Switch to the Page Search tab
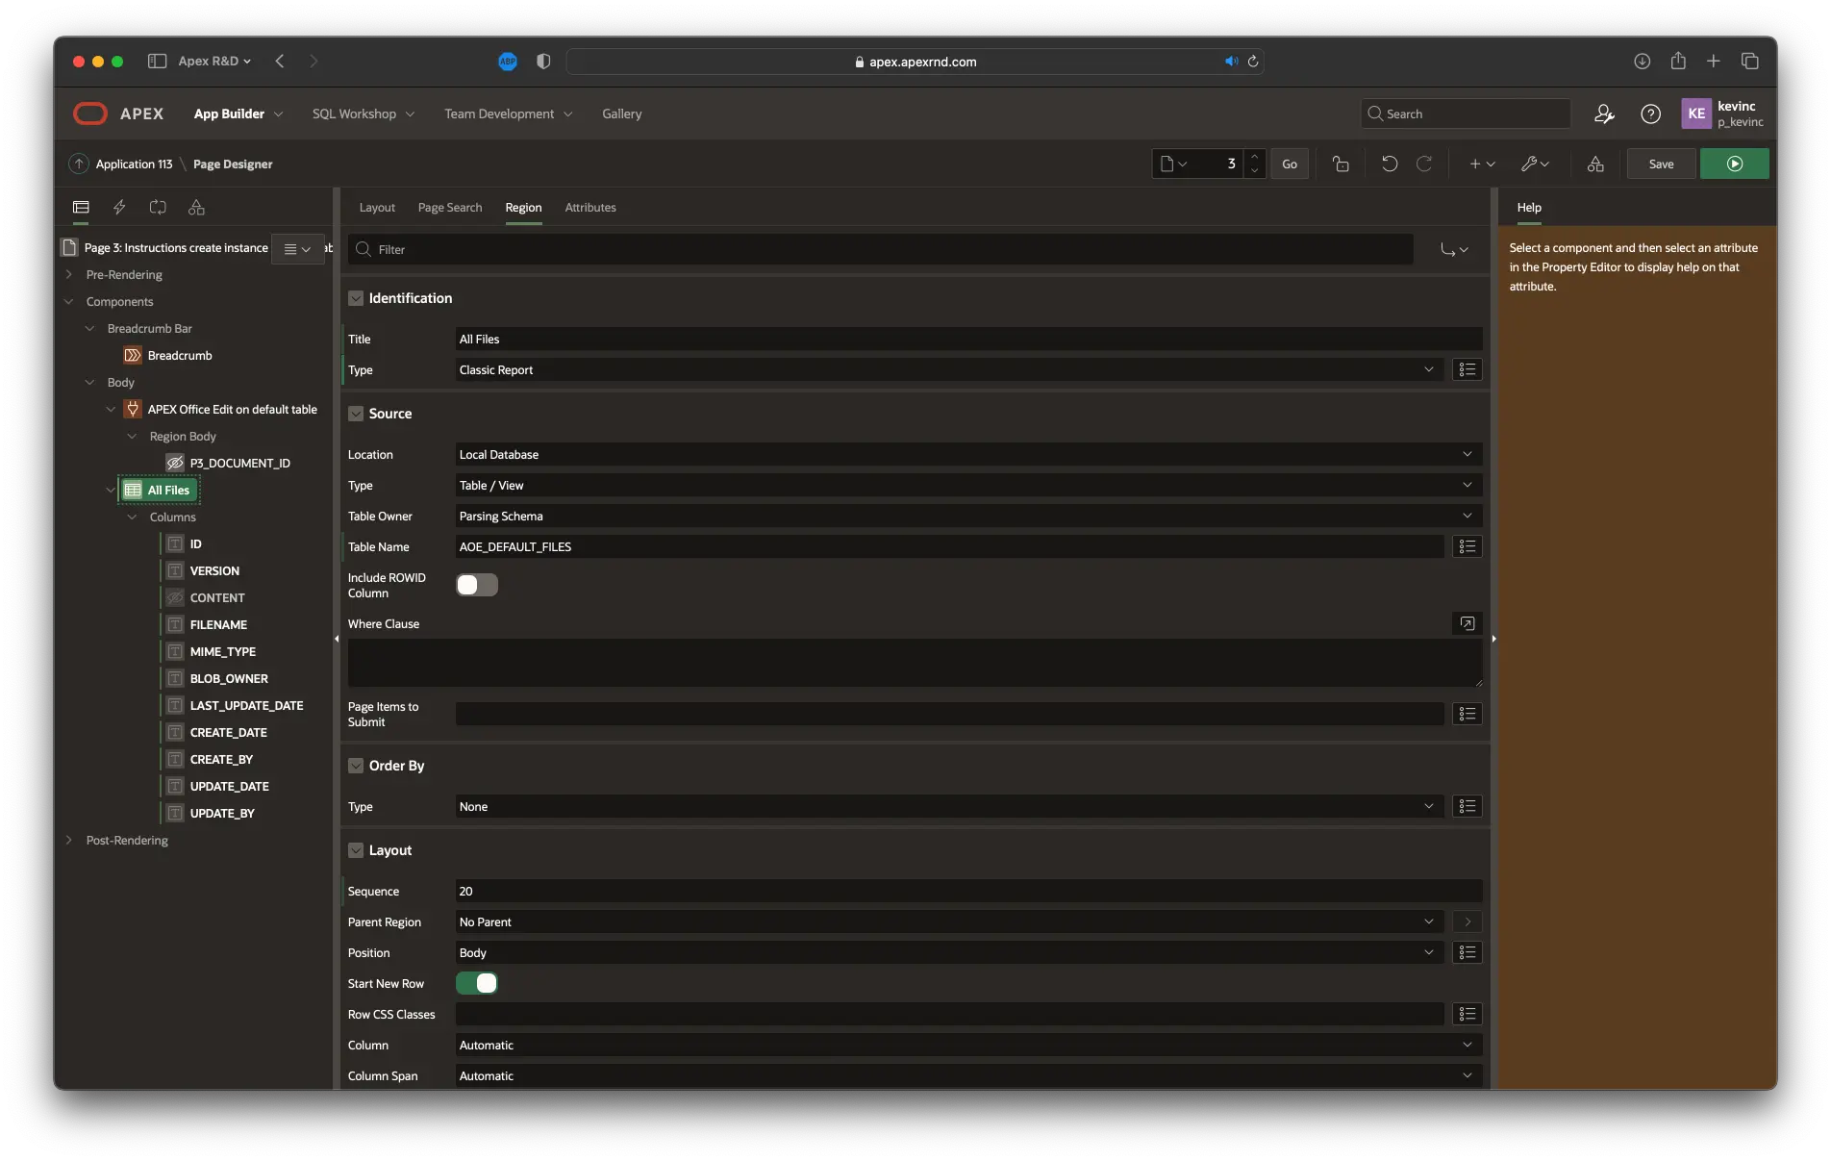The image size is (1831, 1161). (450, 207)
